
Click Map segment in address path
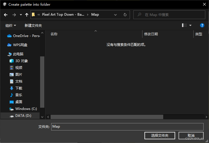pos(95,15)
